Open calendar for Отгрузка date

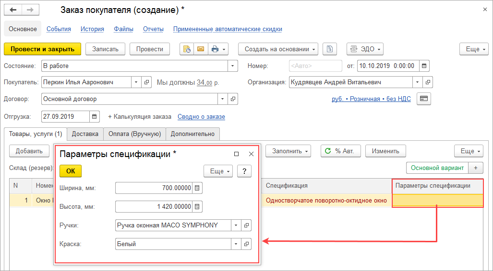95,116
